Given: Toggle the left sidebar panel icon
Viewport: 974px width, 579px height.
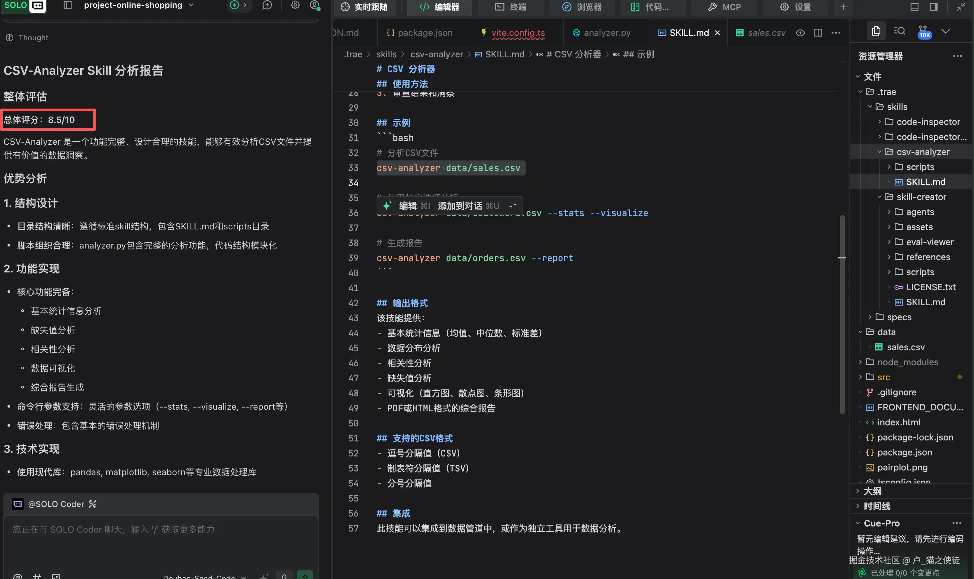Looking at the screenshot, I should (x=68, y=5).
